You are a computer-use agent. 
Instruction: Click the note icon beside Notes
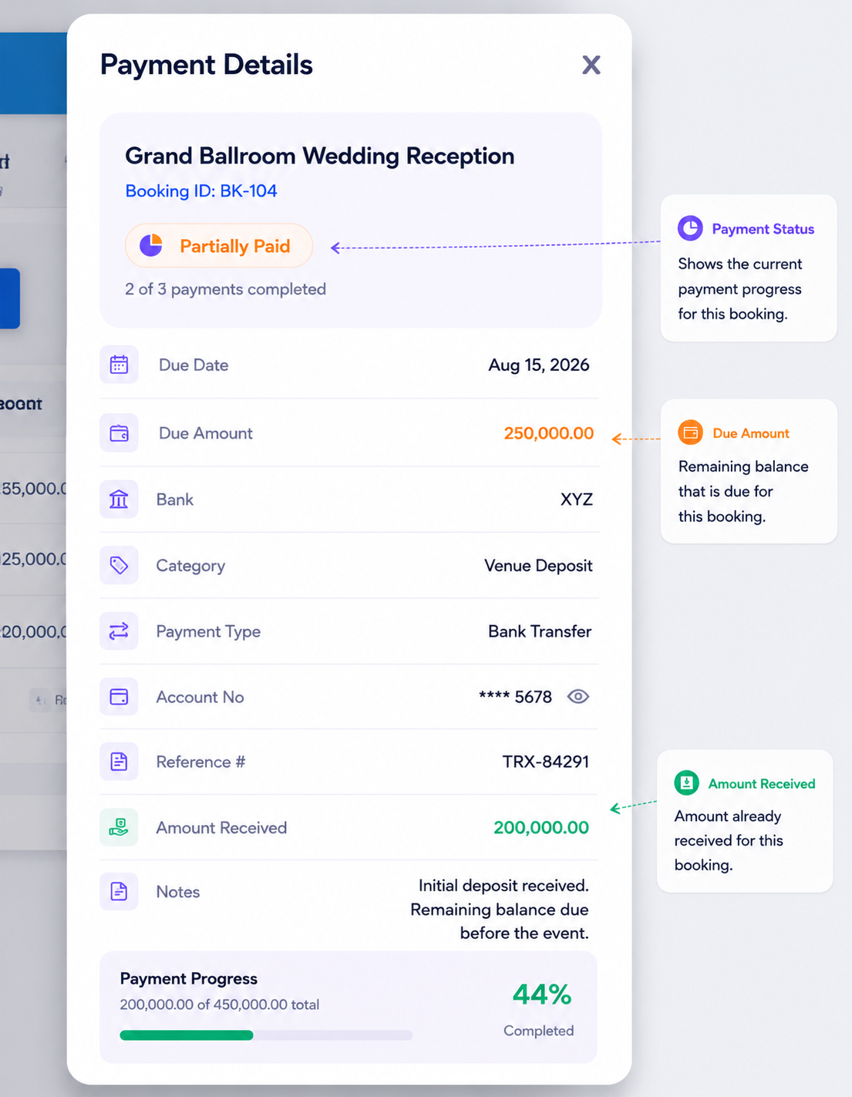tap(119, 891)
